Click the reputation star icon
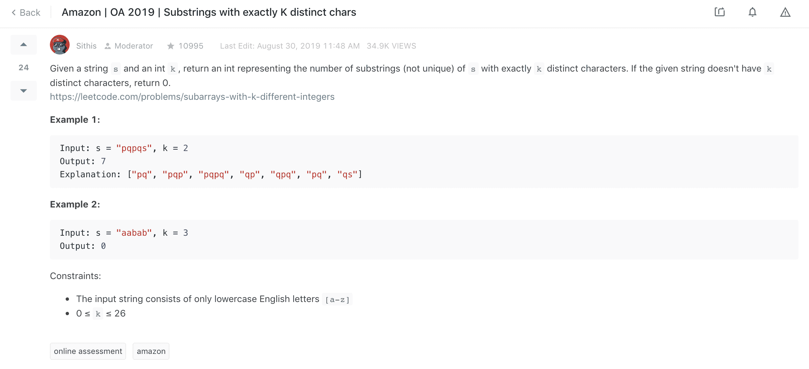Image resolution: width=809 pixels, height=369 pixels. click(x=170, y=46)
